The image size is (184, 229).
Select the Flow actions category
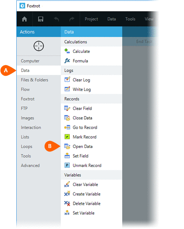[x=39, y=89]
